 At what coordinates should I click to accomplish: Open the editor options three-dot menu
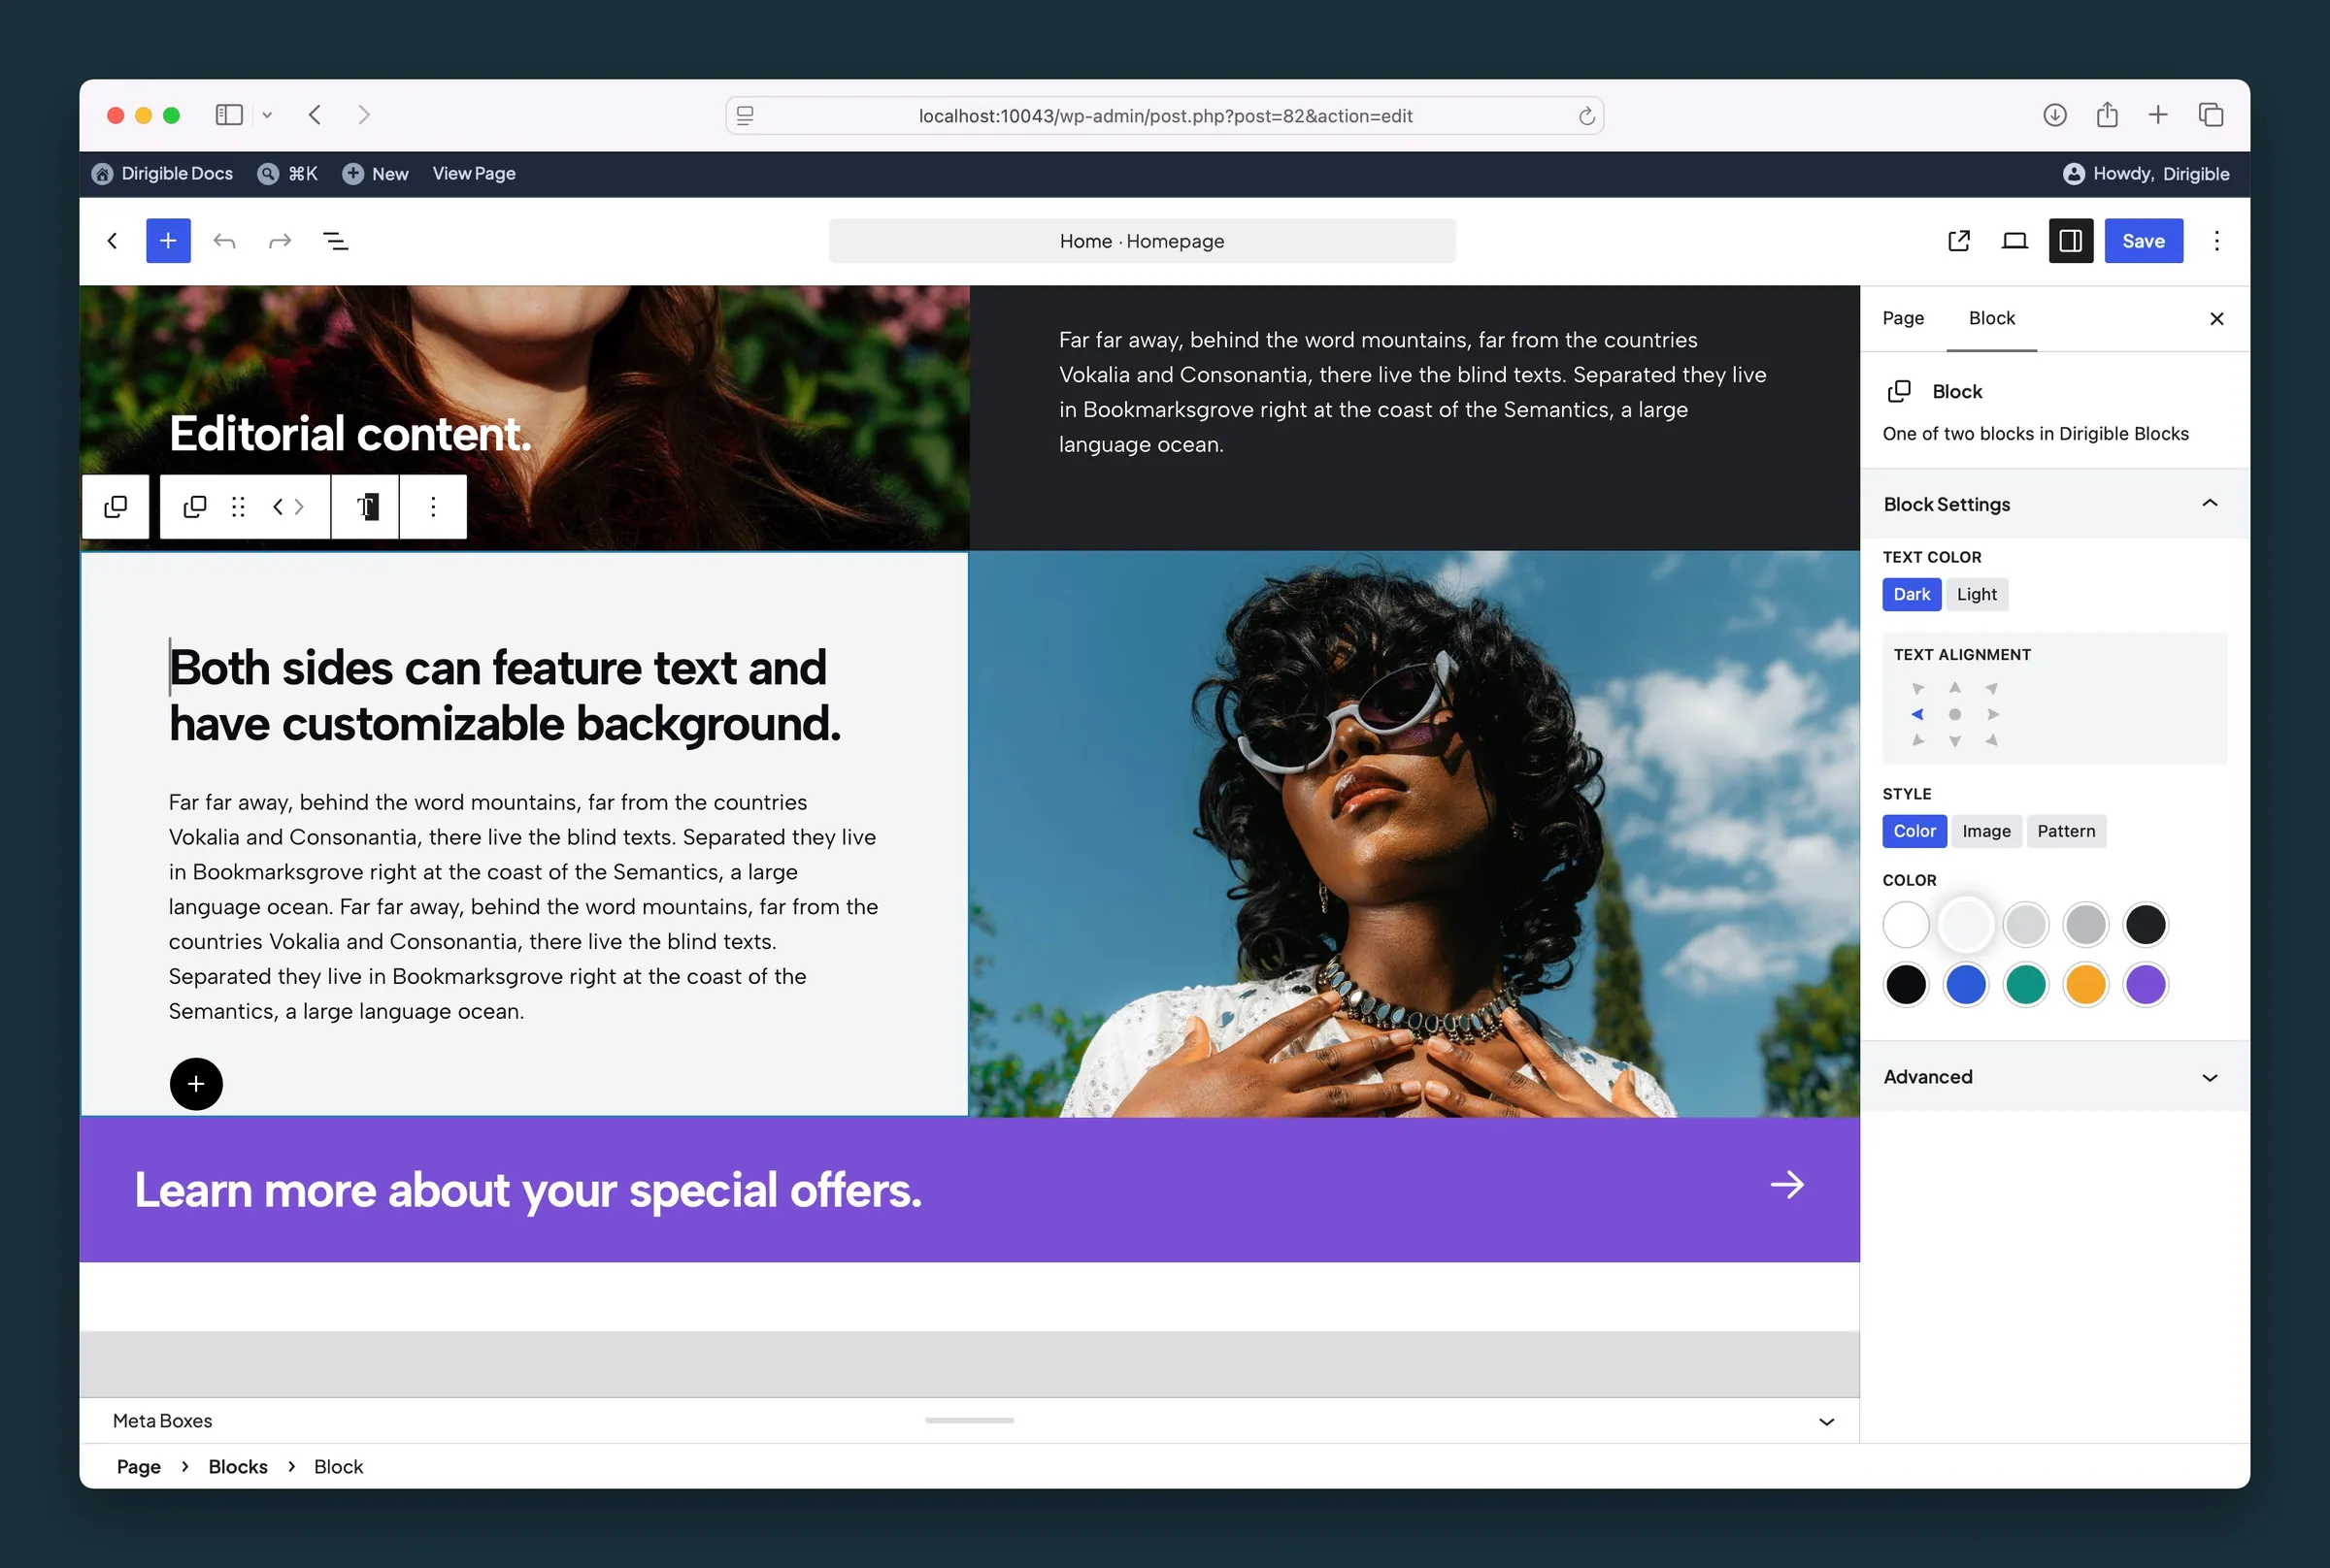2217,241
